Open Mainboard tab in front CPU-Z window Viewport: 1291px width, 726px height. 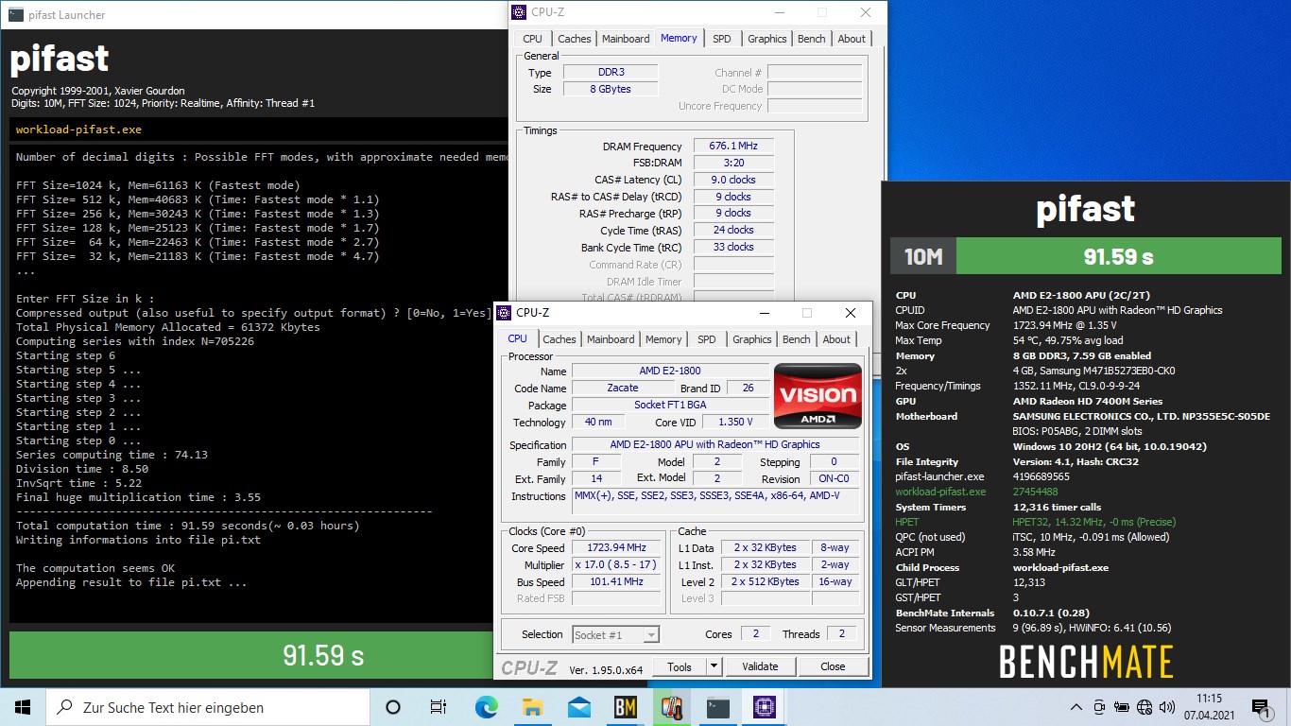[611, 339]
